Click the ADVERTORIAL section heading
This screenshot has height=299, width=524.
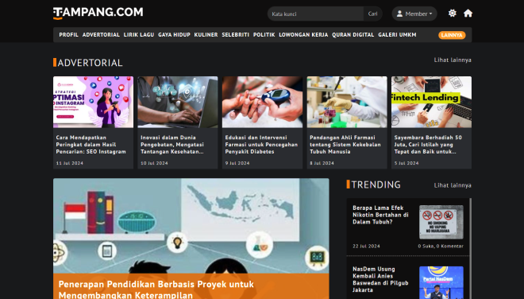[x=90, y=63]
